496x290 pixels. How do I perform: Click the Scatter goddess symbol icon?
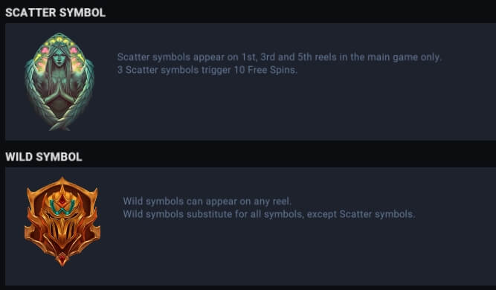(x=59, y=82)
